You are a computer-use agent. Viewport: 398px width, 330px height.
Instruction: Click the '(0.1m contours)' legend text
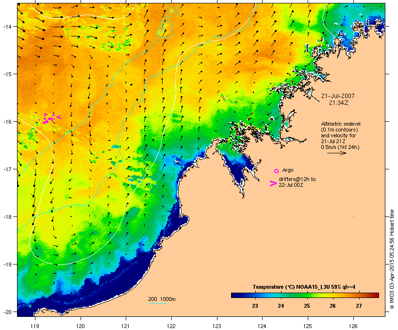pyautogui.click(x=339, y=130)
